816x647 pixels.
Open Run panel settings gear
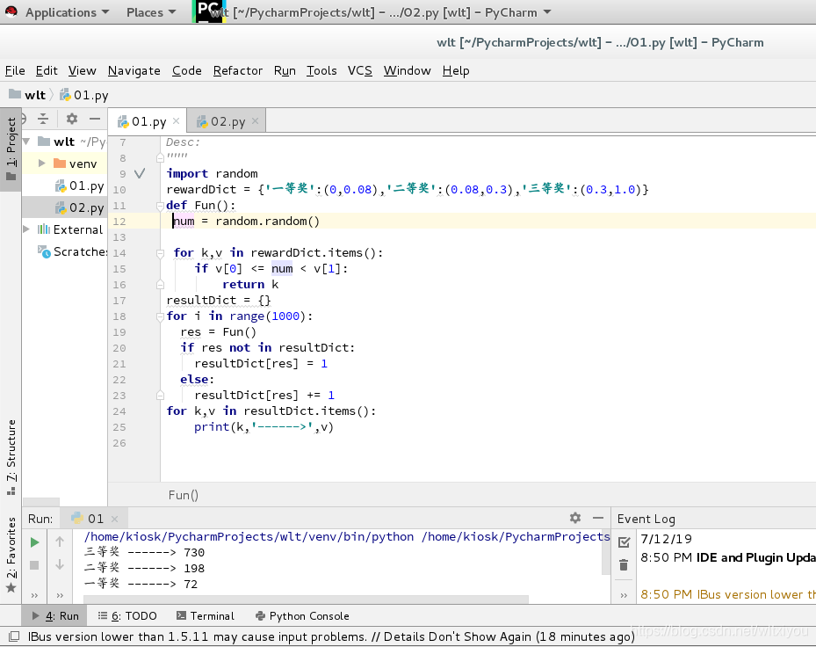[575, 518]
